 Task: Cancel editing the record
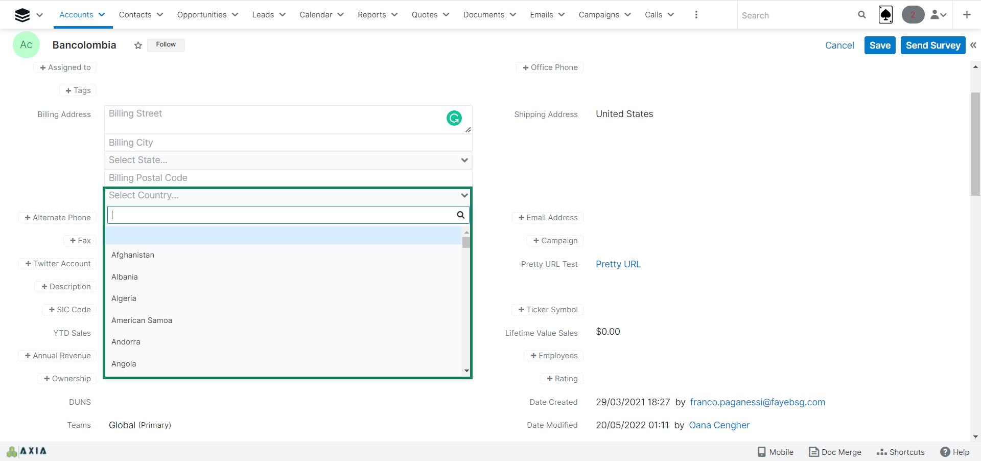(x=839, y=45)
